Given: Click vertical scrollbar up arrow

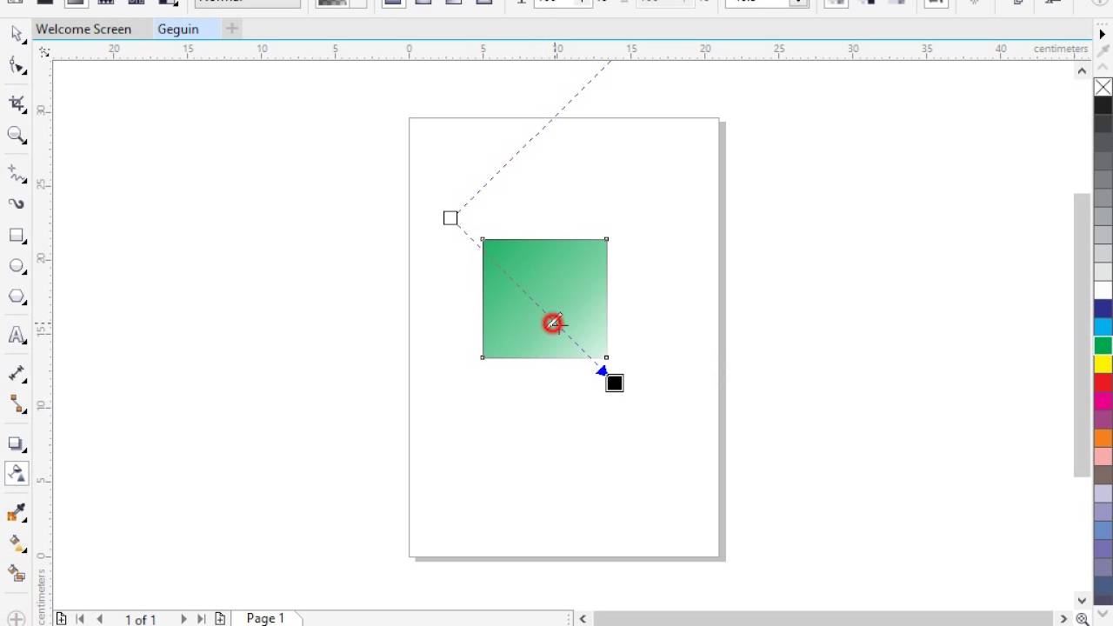Looking at the screenshot, I should click(1082, 71).
